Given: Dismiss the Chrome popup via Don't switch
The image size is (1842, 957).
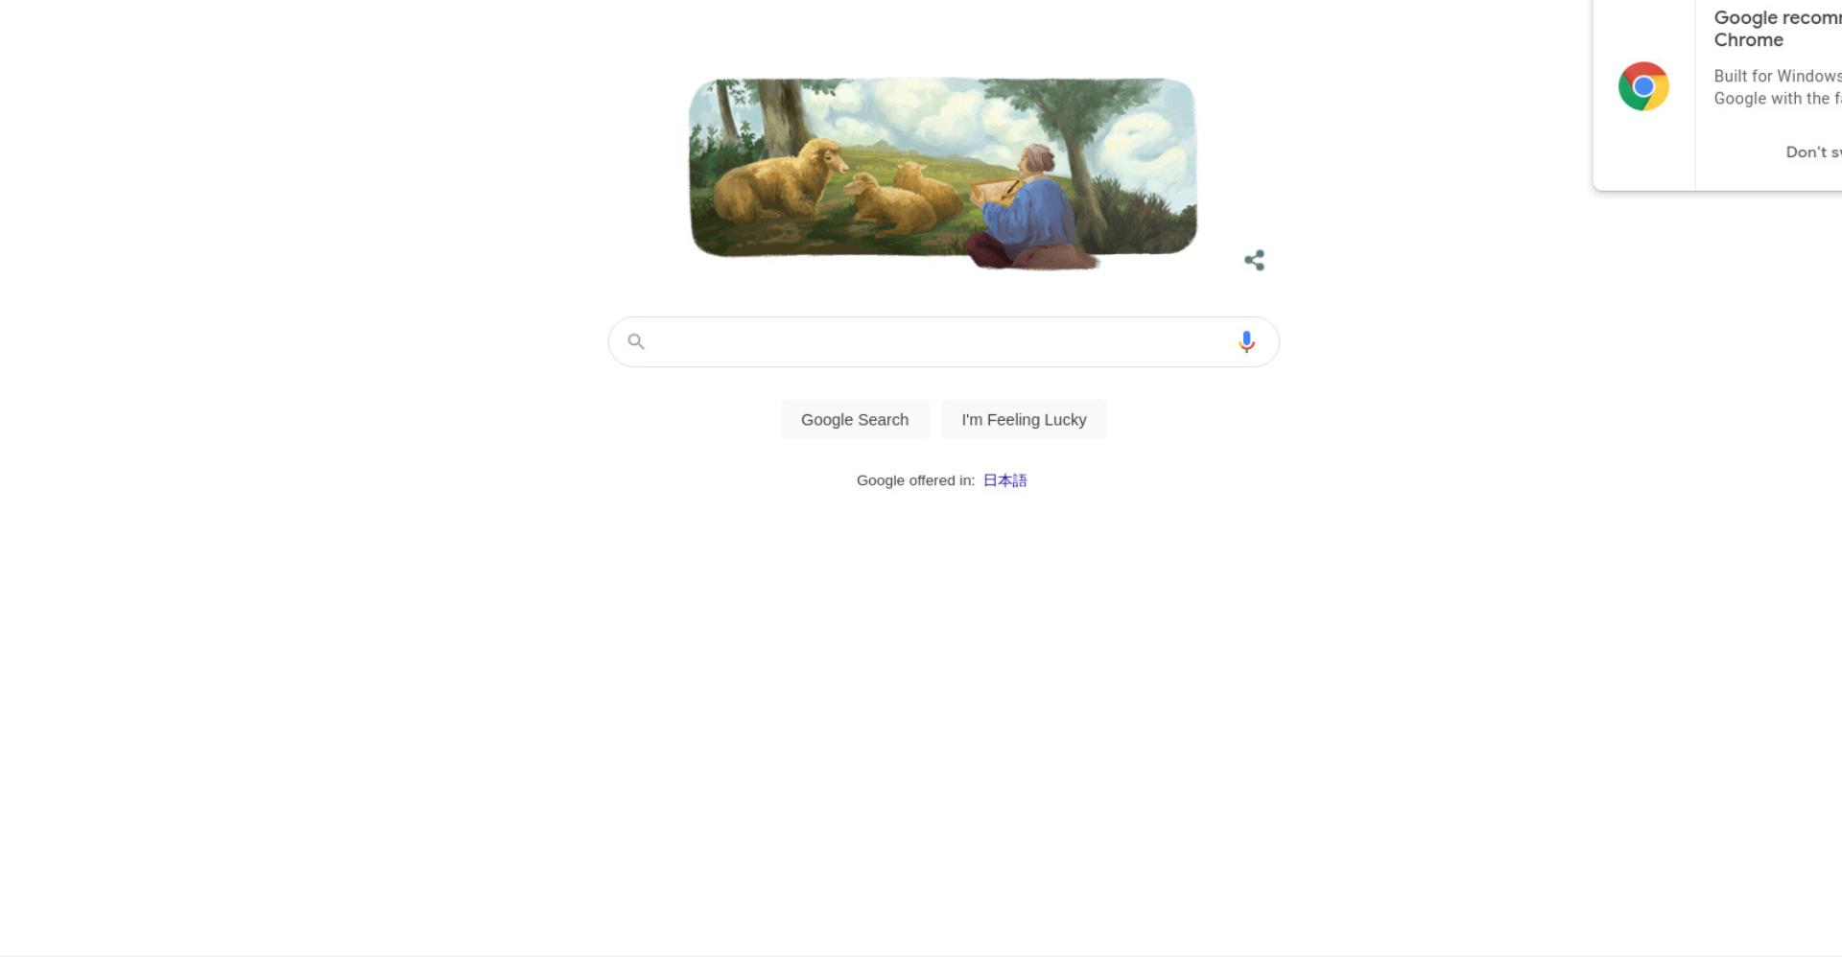Looking at the screenshot, I should point(1813,152).
